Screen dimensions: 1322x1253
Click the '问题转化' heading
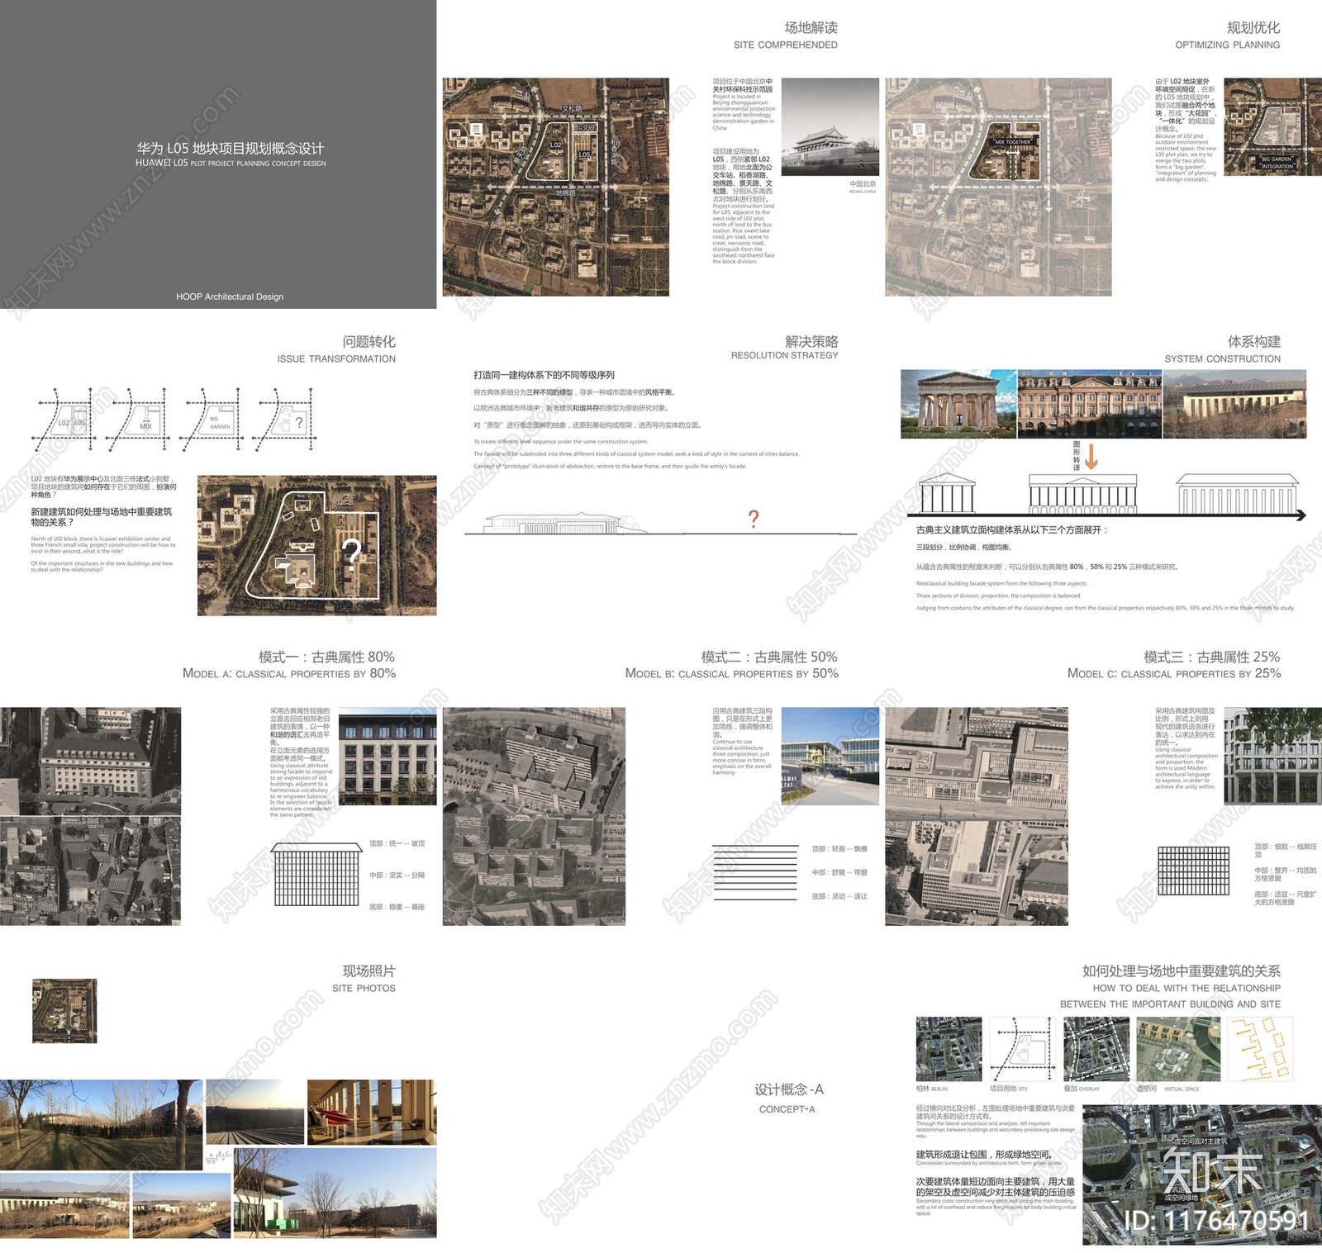[369, 341]
